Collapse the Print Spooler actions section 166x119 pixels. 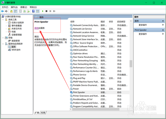163,30
